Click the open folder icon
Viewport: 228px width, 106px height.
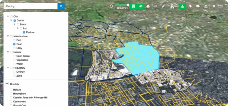click(198, 6)
